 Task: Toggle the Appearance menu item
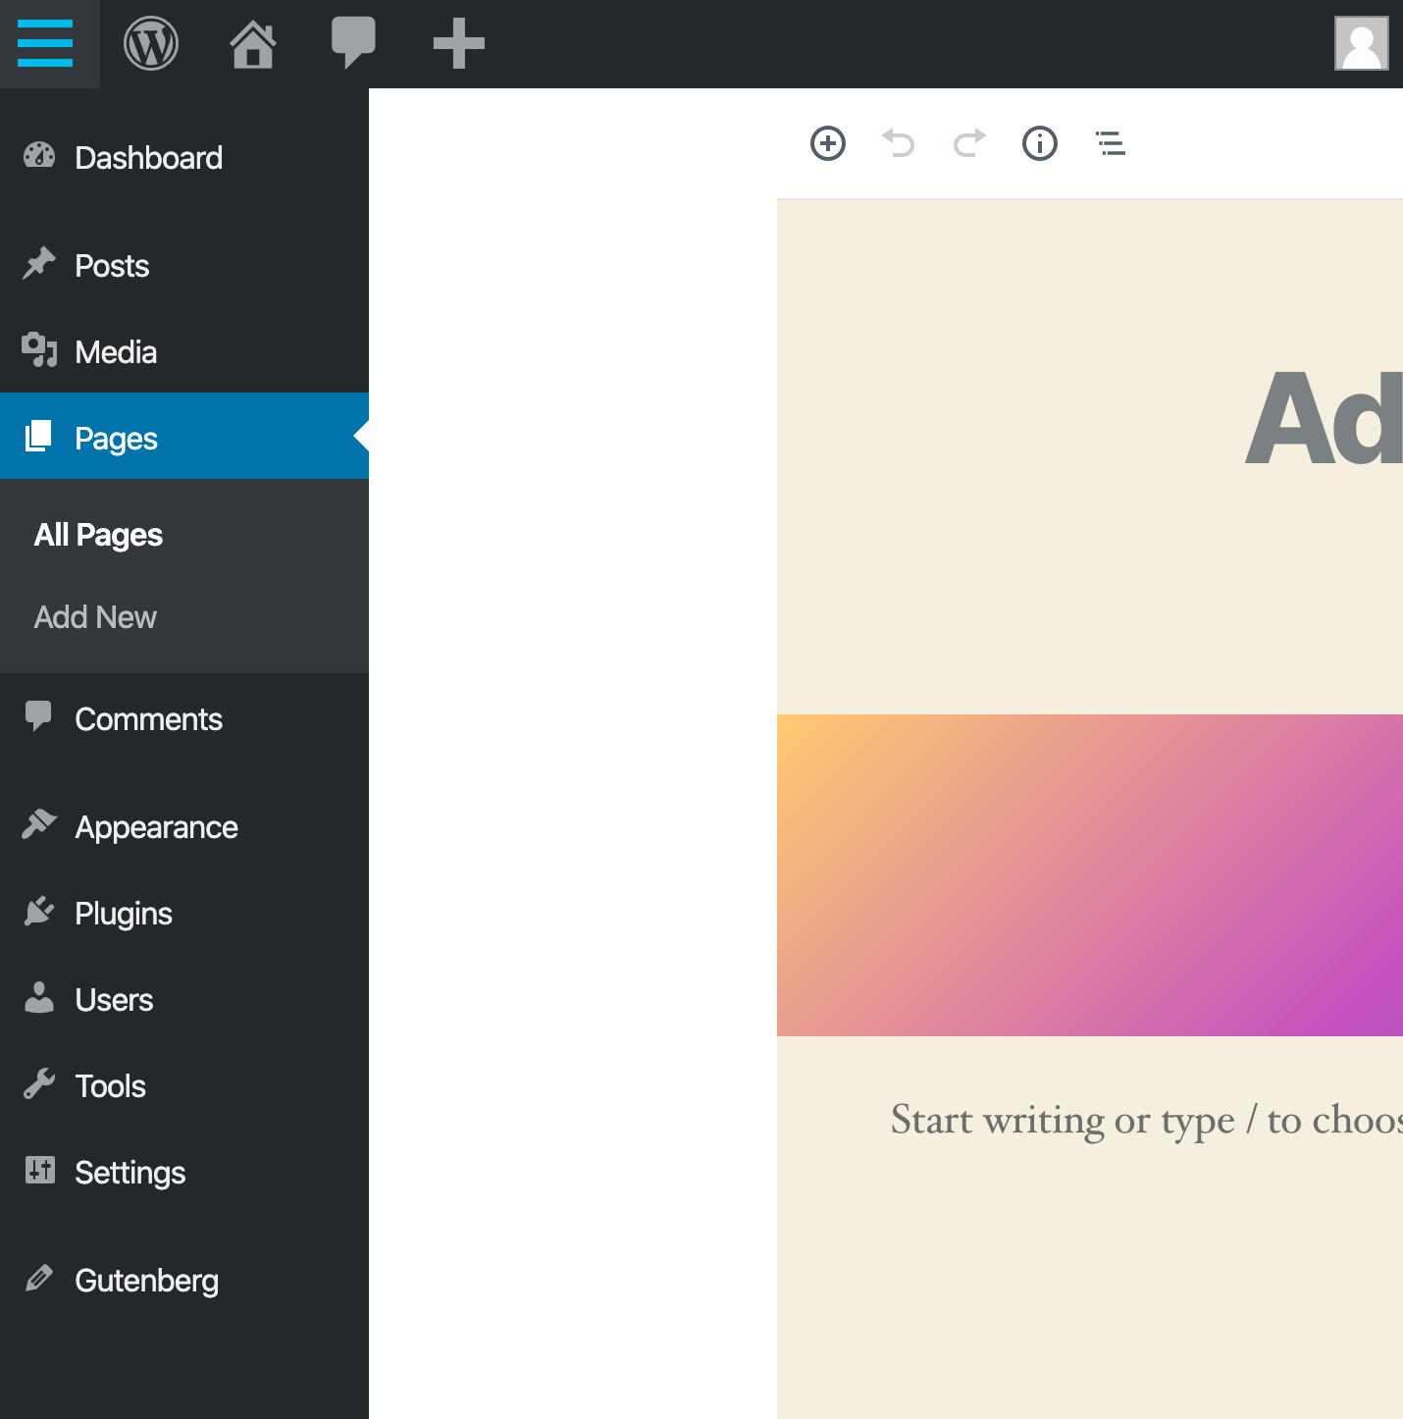(156, 826)
